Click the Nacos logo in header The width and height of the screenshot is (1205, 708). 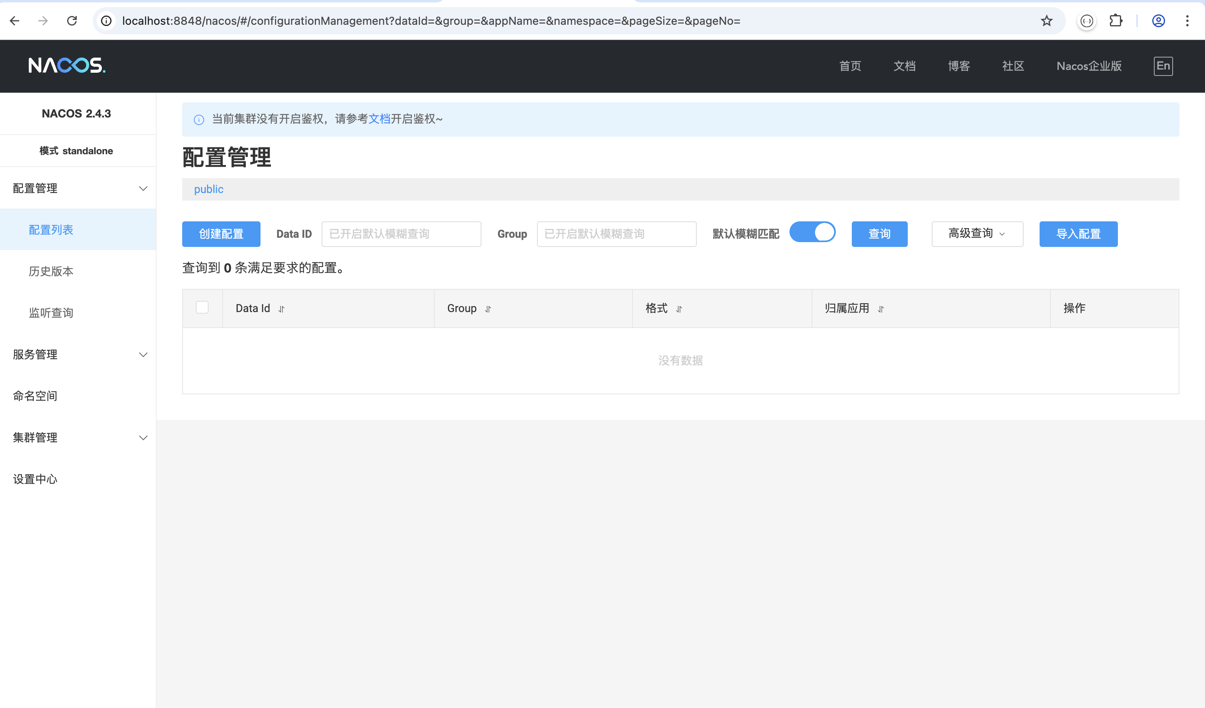66,66
